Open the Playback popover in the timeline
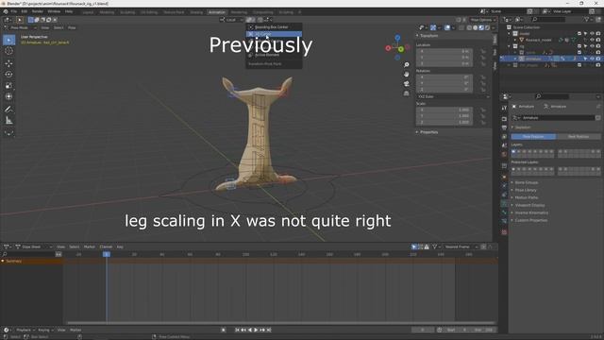 pyautogui.click(x=25, y=330)
